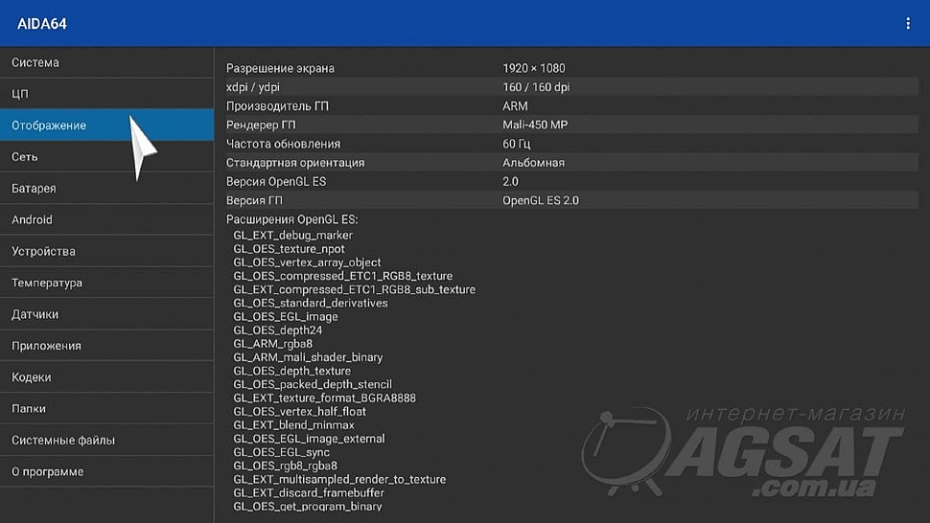This screenshot has height=523, width=930.
Task: Select the Частота обновления label
Action: [283, 144]
